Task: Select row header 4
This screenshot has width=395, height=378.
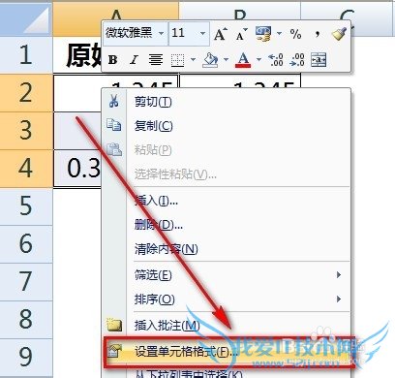Action: click(x=26, y=169)
